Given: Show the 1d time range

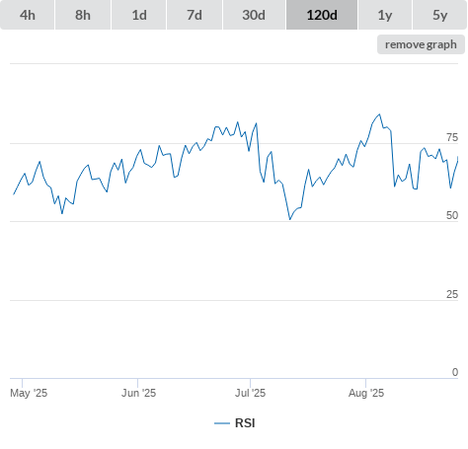Looking at the screenshot, I should [139, 15].
